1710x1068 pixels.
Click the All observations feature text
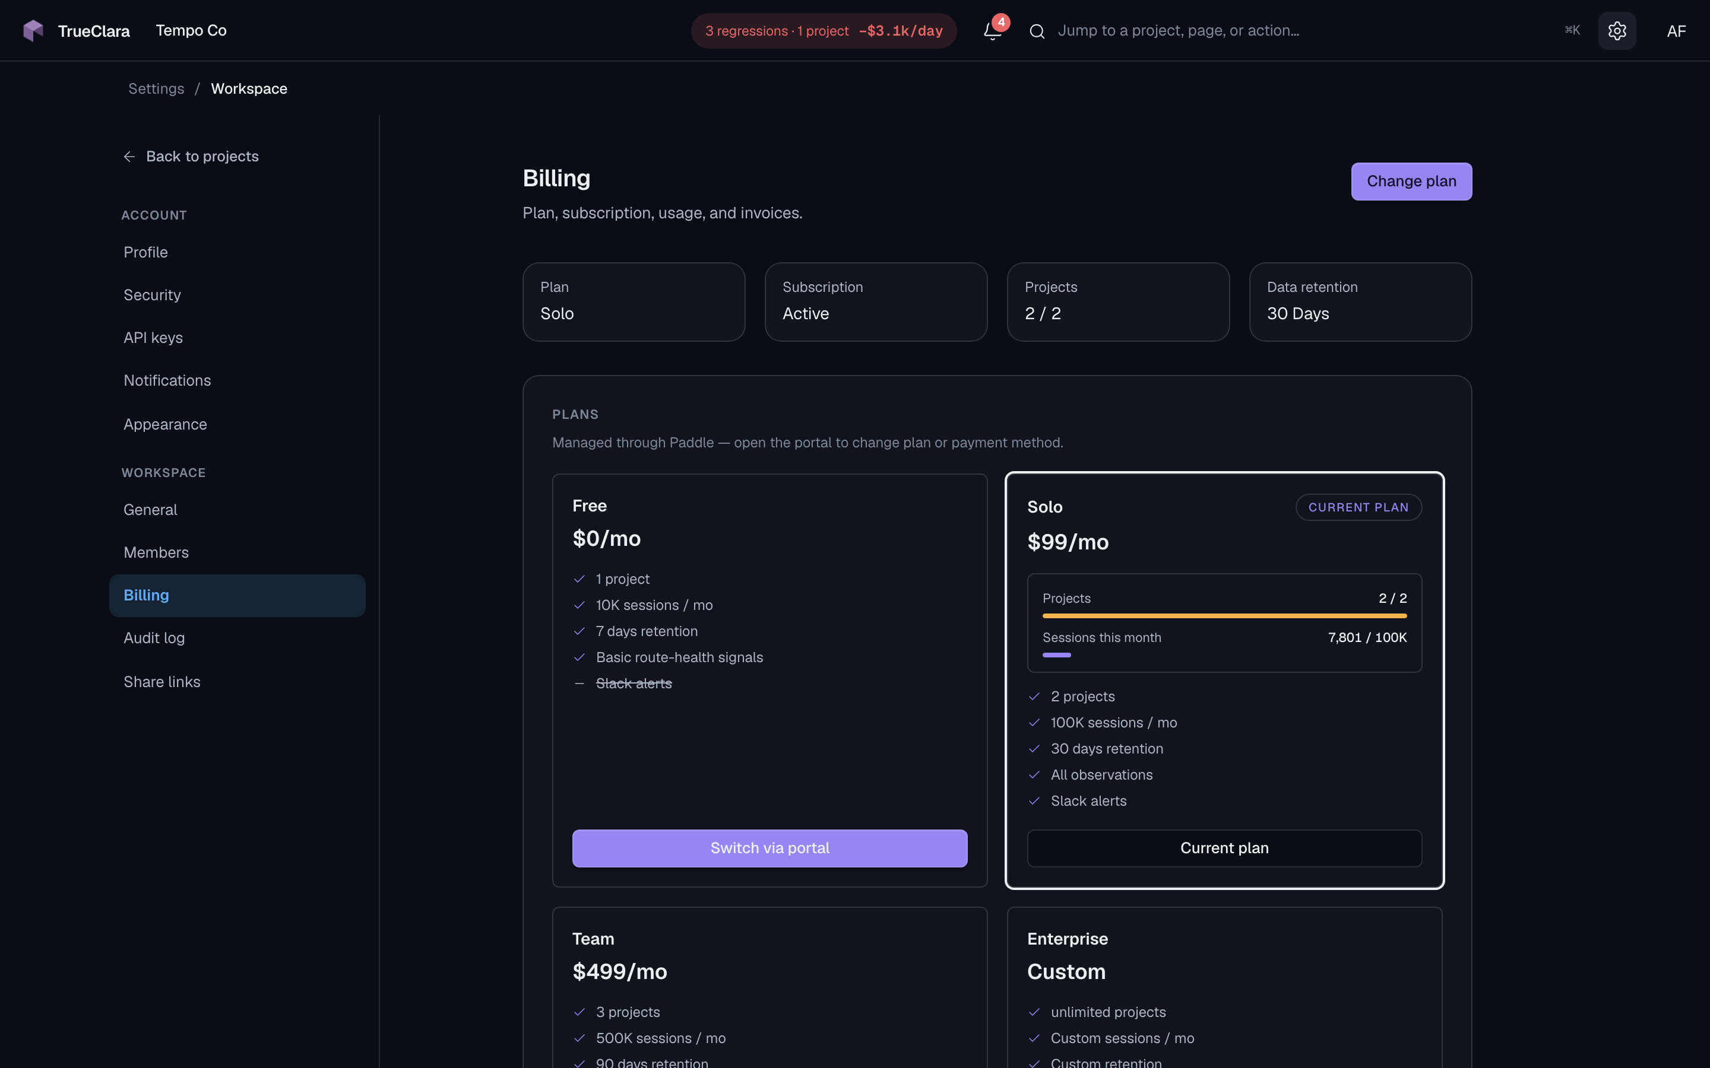(1101, 775)
